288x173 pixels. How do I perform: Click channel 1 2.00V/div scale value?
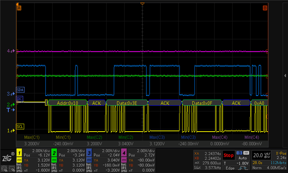pos(41,151)
